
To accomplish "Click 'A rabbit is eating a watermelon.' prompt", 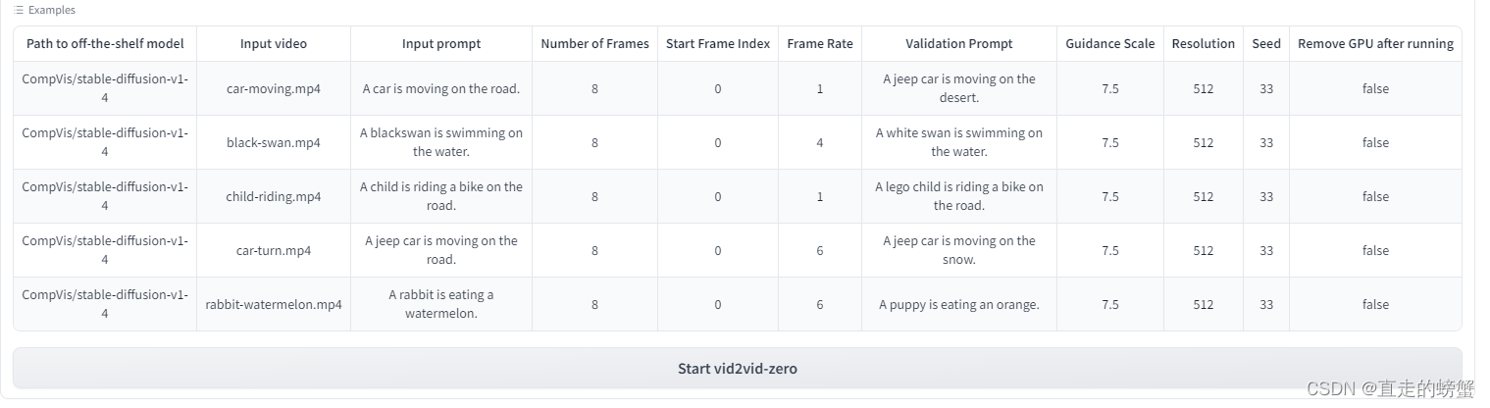I will tap(440, 304).
